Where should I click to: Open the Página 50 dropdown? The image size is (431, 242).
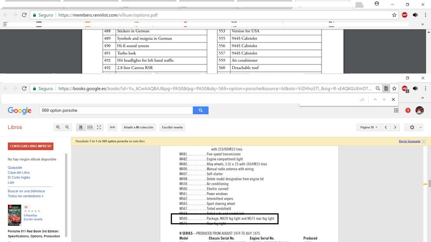pyautogui.click(x=369, y=127)
